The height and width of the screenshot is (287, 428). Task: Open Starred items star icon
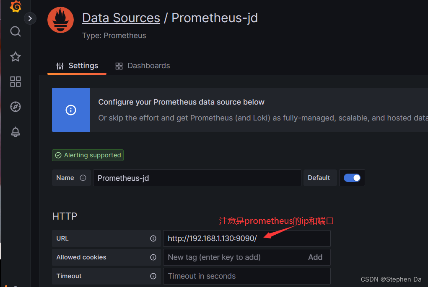click(16, 56)
